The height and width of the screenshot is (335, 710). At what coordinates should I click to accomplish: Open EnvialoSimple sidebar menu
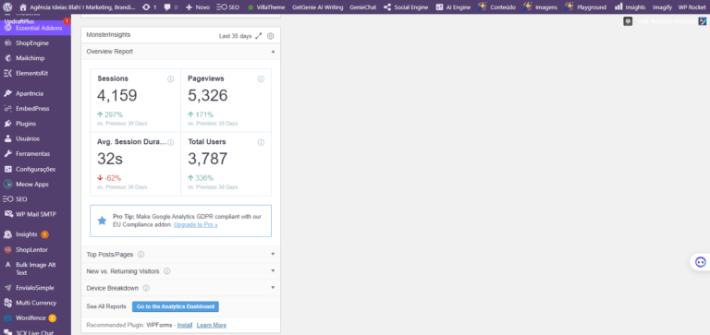click(x=35, y=288)
